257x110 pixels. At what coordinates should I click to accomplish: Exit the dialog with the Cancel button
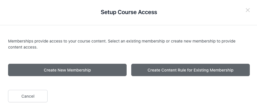28,96
